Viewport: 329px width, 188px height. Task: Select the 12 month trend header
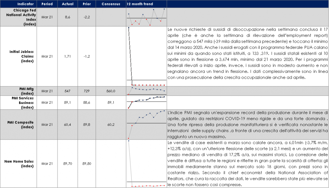140,4
